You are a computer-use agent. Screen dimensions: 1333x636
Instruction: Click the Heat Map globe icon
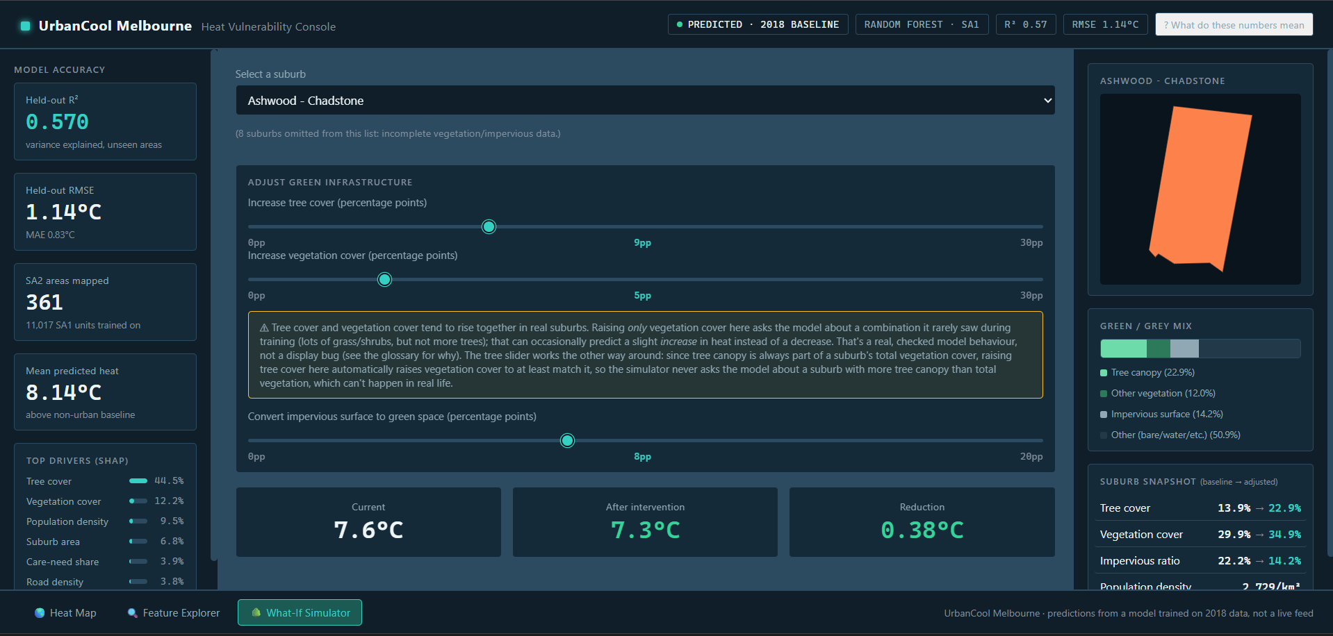coord(40,612)
